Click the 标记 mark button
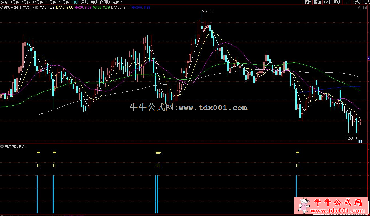 [x=357, y=2]
